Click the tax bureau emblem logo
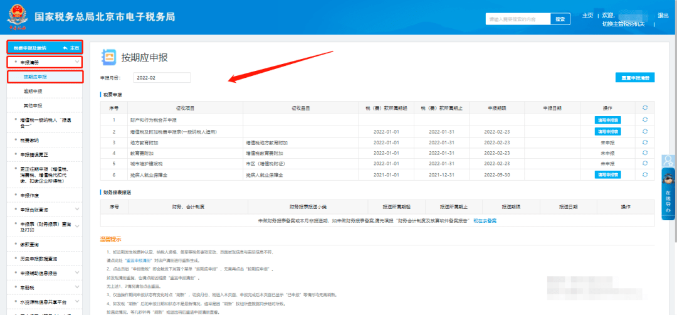This screenshot has width=677, height=315. coord(16,18)
